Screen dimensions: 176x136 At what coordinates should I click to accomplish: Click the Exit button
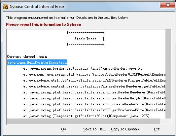[x=157, y=129]
